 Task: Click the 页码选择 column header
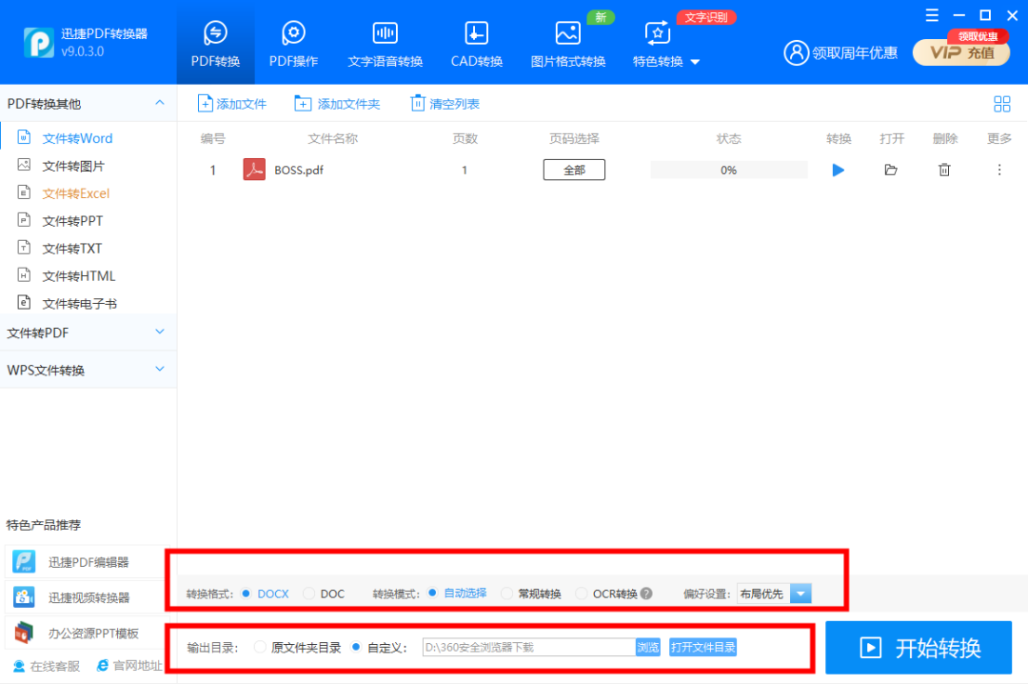click(x=574, y=138)
